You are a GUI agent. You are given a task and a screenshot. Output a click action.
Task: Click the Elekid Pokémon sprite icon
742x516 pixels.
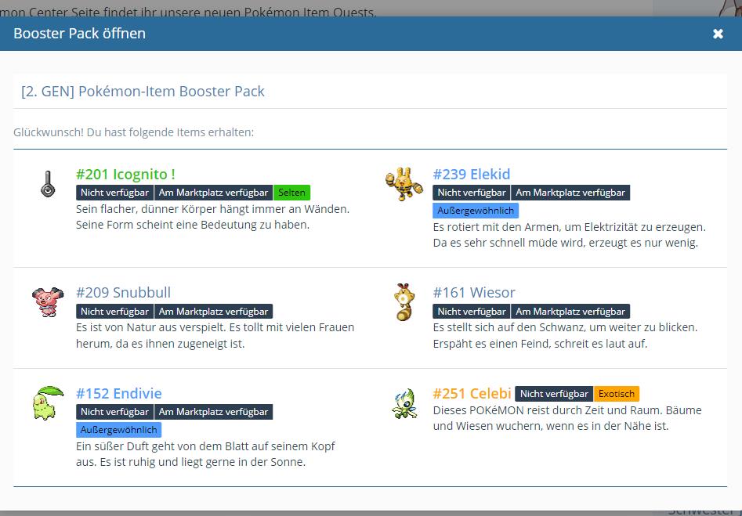[404, 184]
